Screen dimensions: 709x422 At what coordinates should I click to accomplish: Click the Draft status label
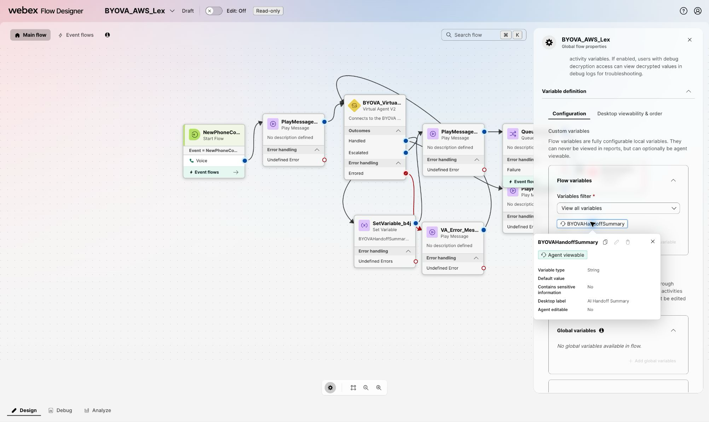[x=188, y=11]
